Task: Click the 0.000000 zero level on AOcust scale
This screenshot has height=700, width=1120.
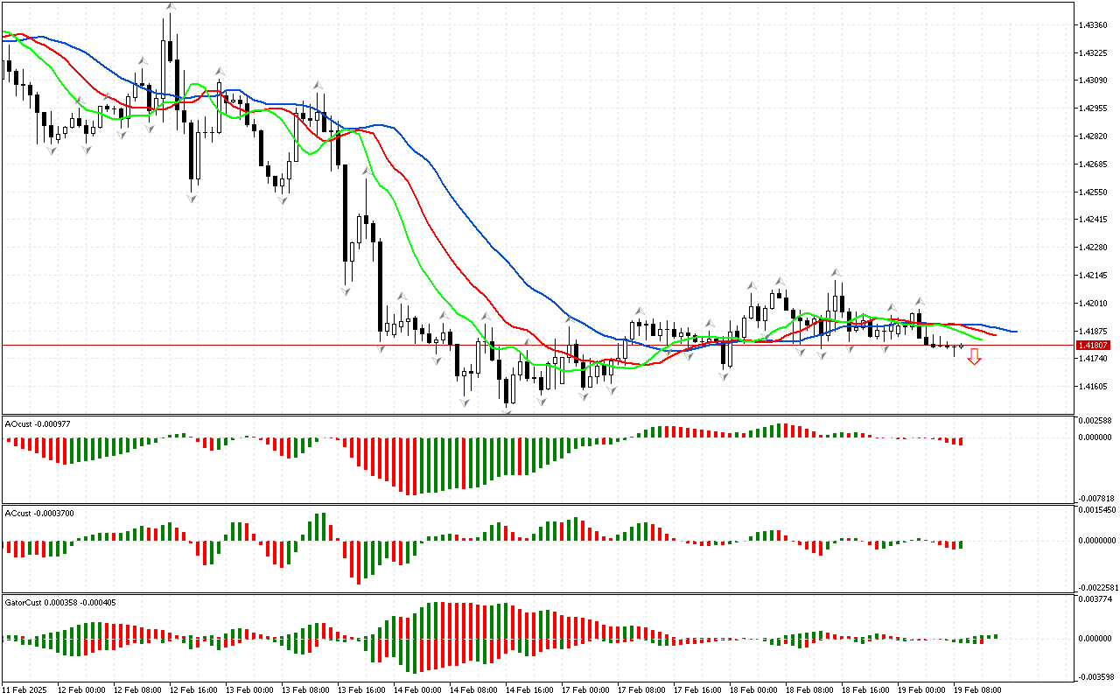Action: (x=1095, y=437)
